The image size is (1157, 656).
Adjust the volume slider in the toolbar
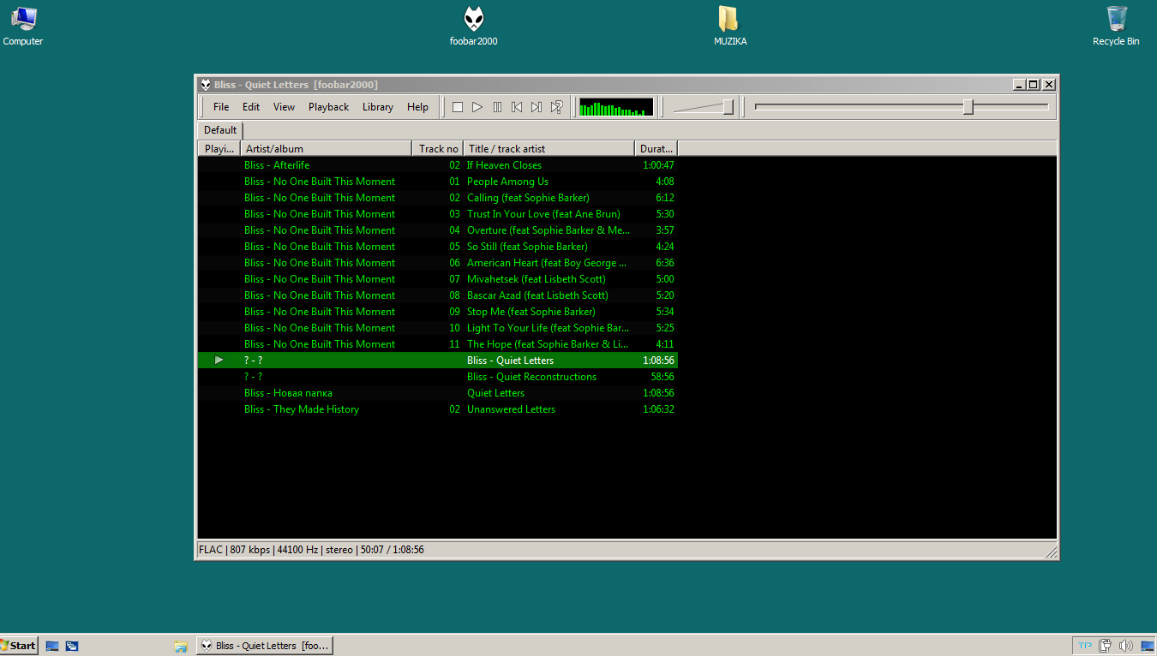click(x=704, y=107)
